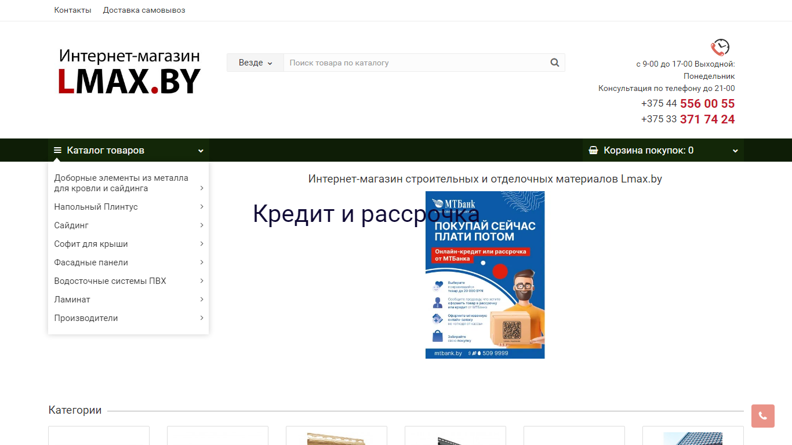Open the Везде search scope dropdown
This screenshot has width=792, height=445.
(x=255, y=63)
